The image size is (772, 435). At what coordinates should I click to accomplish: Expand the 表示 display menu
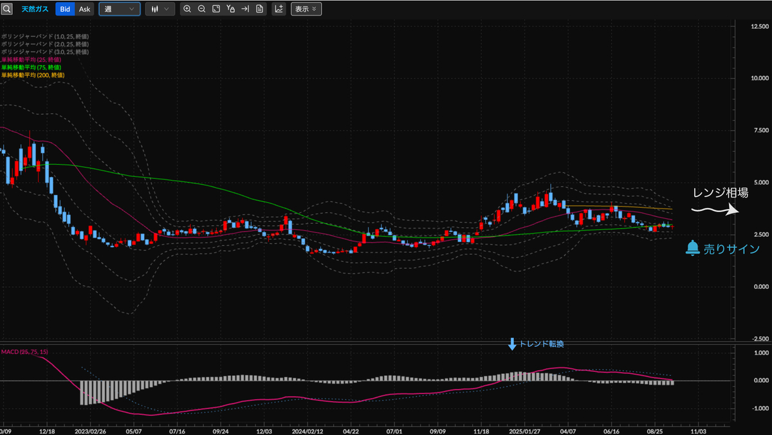tap(306, 9)
